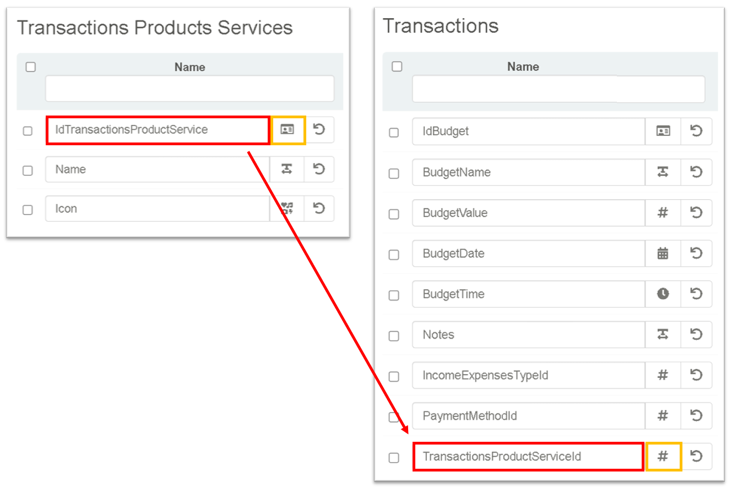The height and width of the screenshot is (488, 732).
Task: Click calendar icon beside BudgetDate
Action: (663, 254)
